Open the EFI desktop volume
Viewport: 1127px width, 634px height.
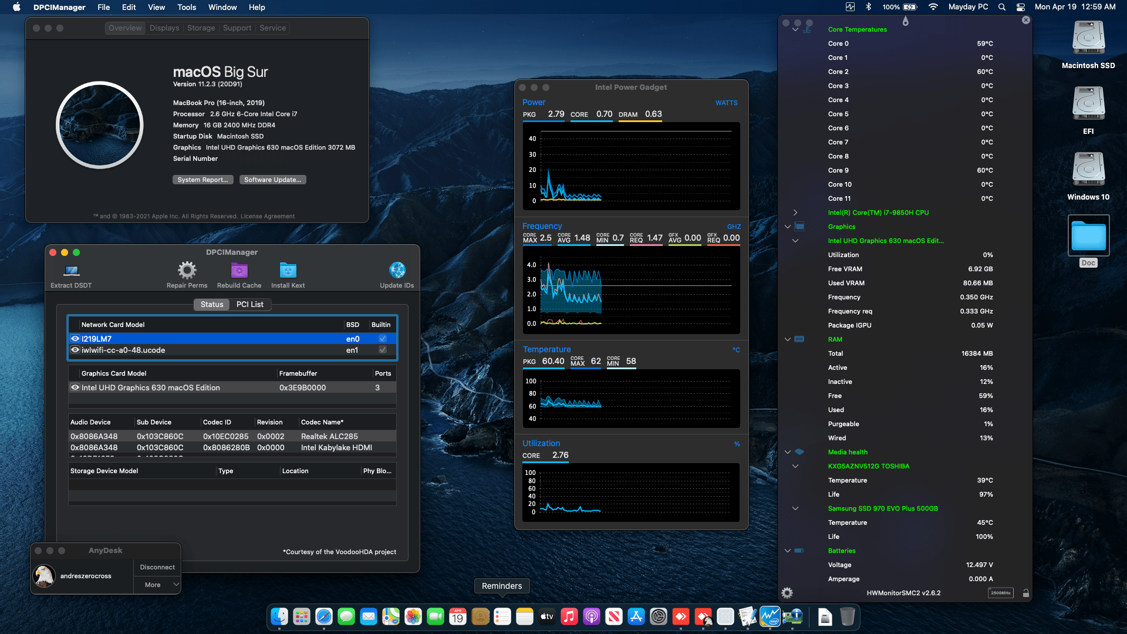[x=1088, y=110]
